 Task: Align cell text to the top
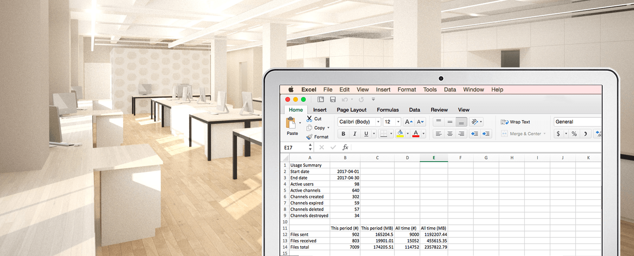click(438, 122)
